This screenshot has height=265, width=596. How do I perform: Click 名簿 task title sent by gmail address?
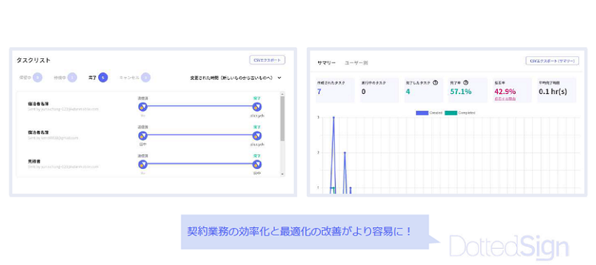pos(39,132)
